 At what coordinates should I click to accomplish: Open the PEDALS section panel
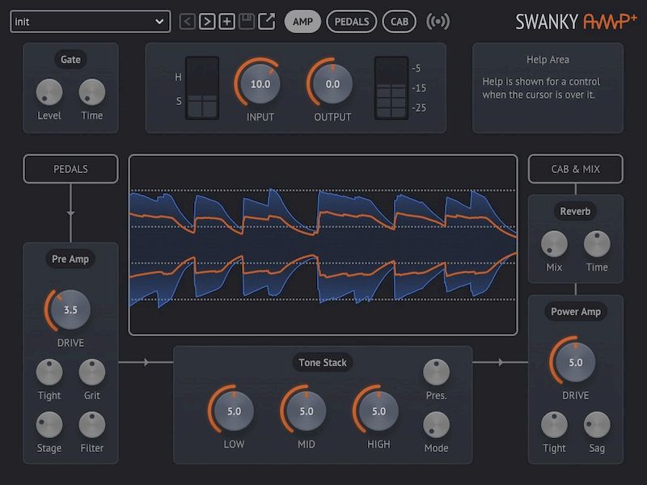tap(70, 169)
